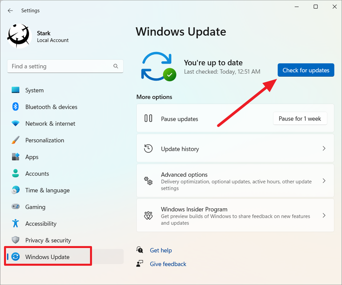The width and height of the screenshot is (342, 285).
Task: Close the Settings window
Action: (x=334, y=7)
